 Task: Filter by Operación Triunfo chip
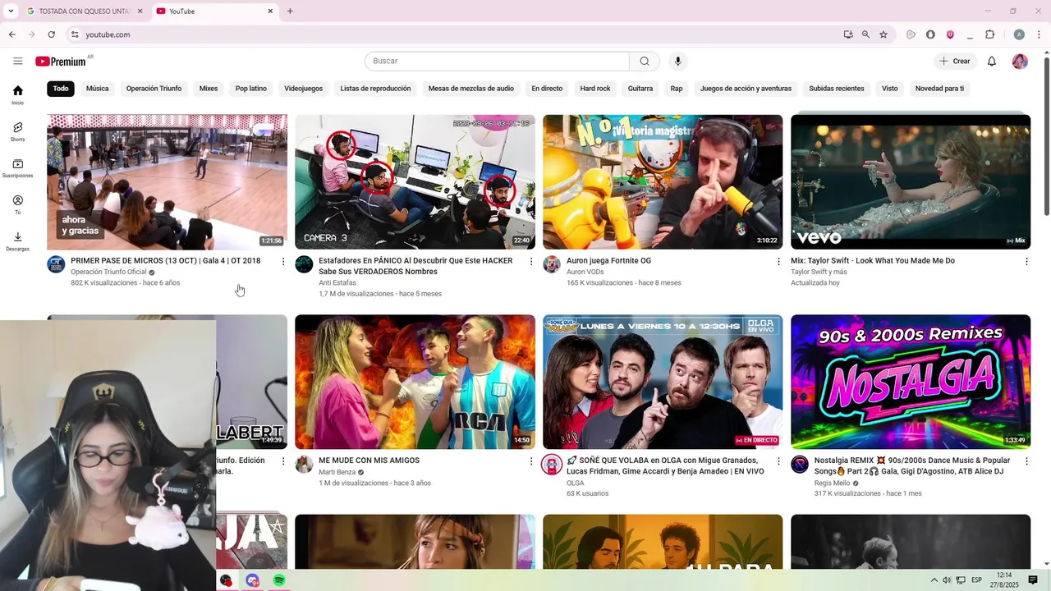point(154,89)
